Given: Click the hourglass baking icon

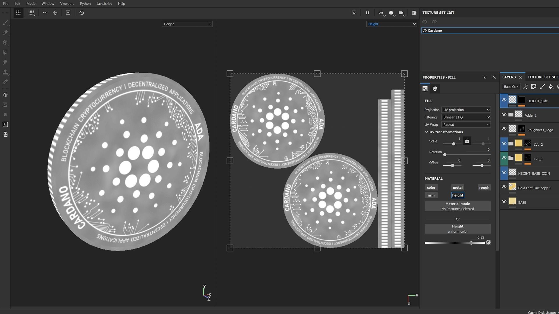Looking at the screenshot, I should coord(5,105).
